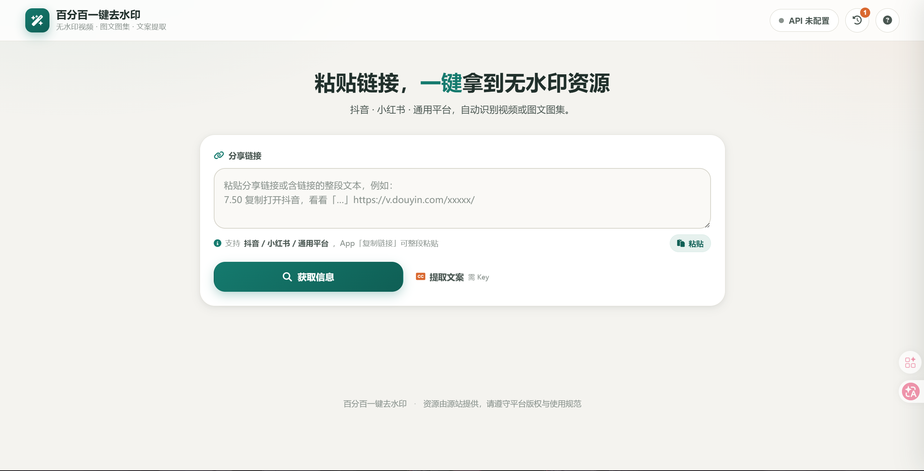
Task: Click the 需 Key hint text
Action: pyautogui.click(x=479, y=277)
